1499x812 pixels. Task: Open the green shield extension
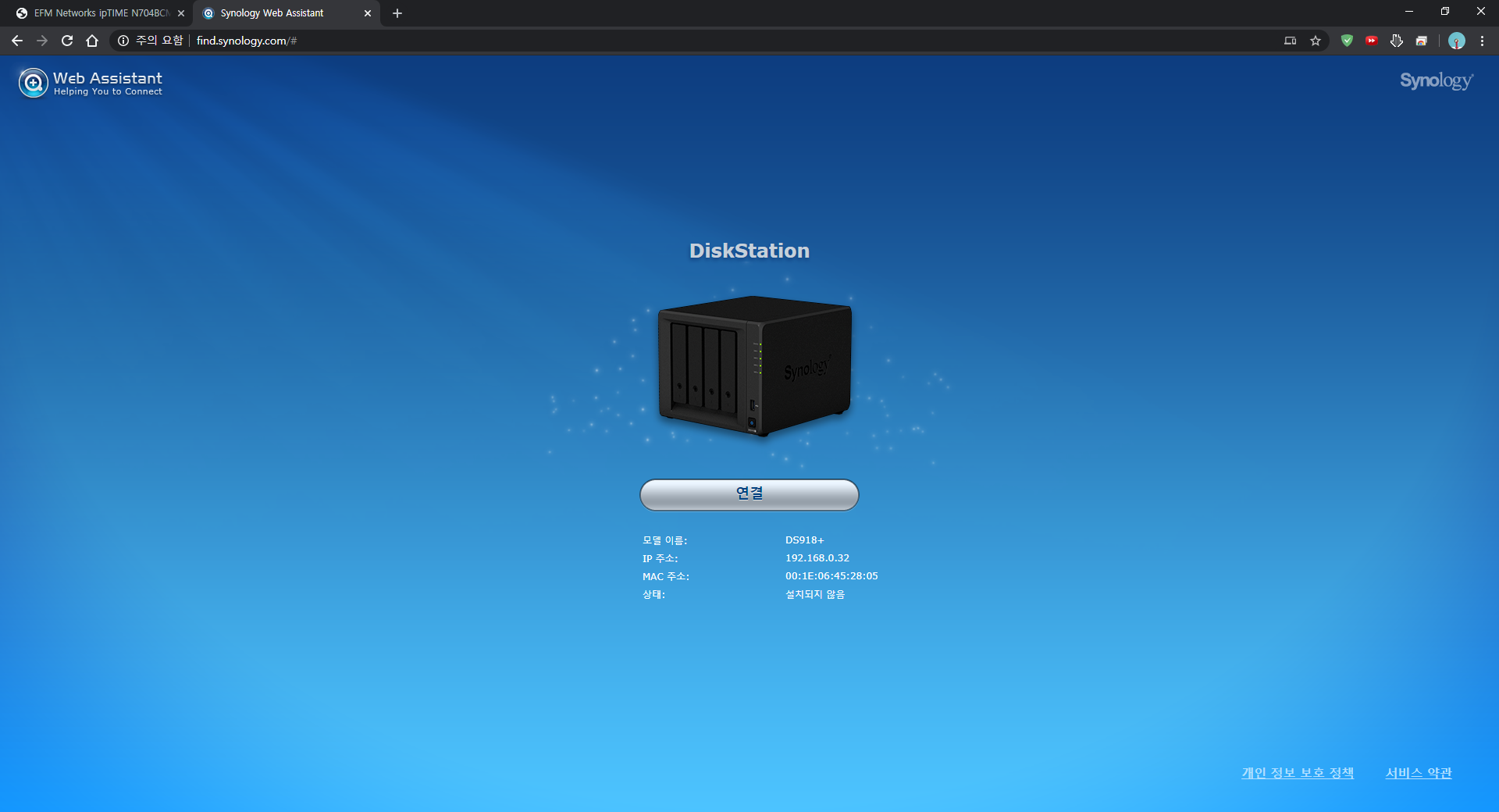coord(1347,41)
